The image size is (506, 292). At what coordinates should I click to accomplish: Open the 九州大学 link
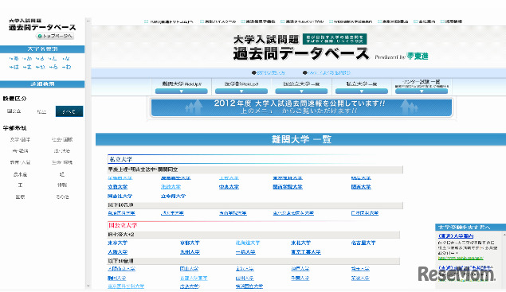(x=190, y=252)
